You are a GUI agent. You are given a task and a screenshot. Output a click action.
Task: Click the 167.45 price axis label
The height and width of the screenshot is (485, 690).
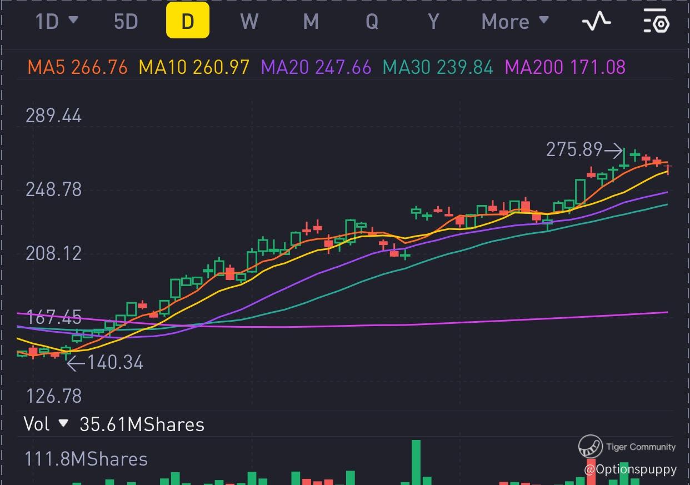[x=54, y=318]
